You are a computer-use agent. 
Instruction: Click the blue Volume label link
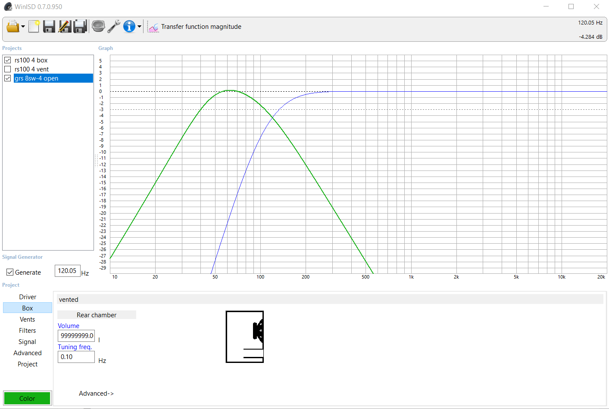click(69, 326)
